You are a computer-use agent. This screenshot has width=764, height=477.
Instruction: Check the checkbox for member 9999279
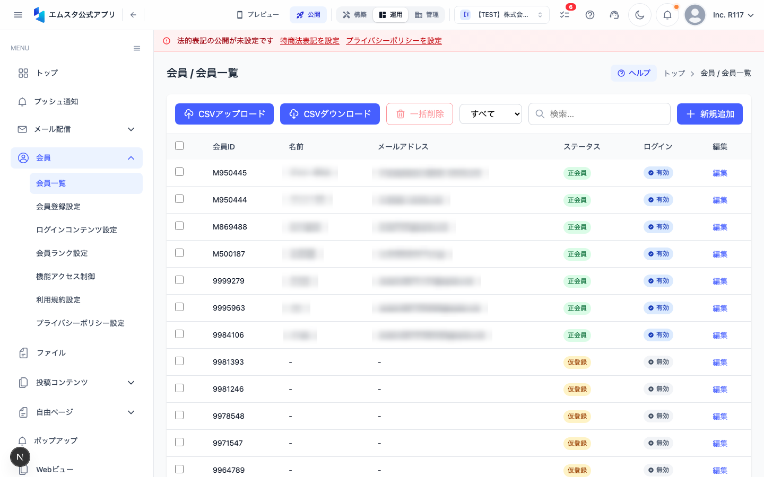click(179, 280)
